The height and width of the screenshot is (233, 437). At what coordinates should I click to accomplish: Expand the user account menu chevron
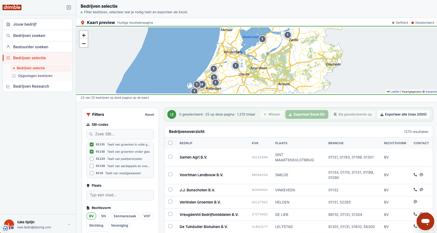(x=69, y=224)
